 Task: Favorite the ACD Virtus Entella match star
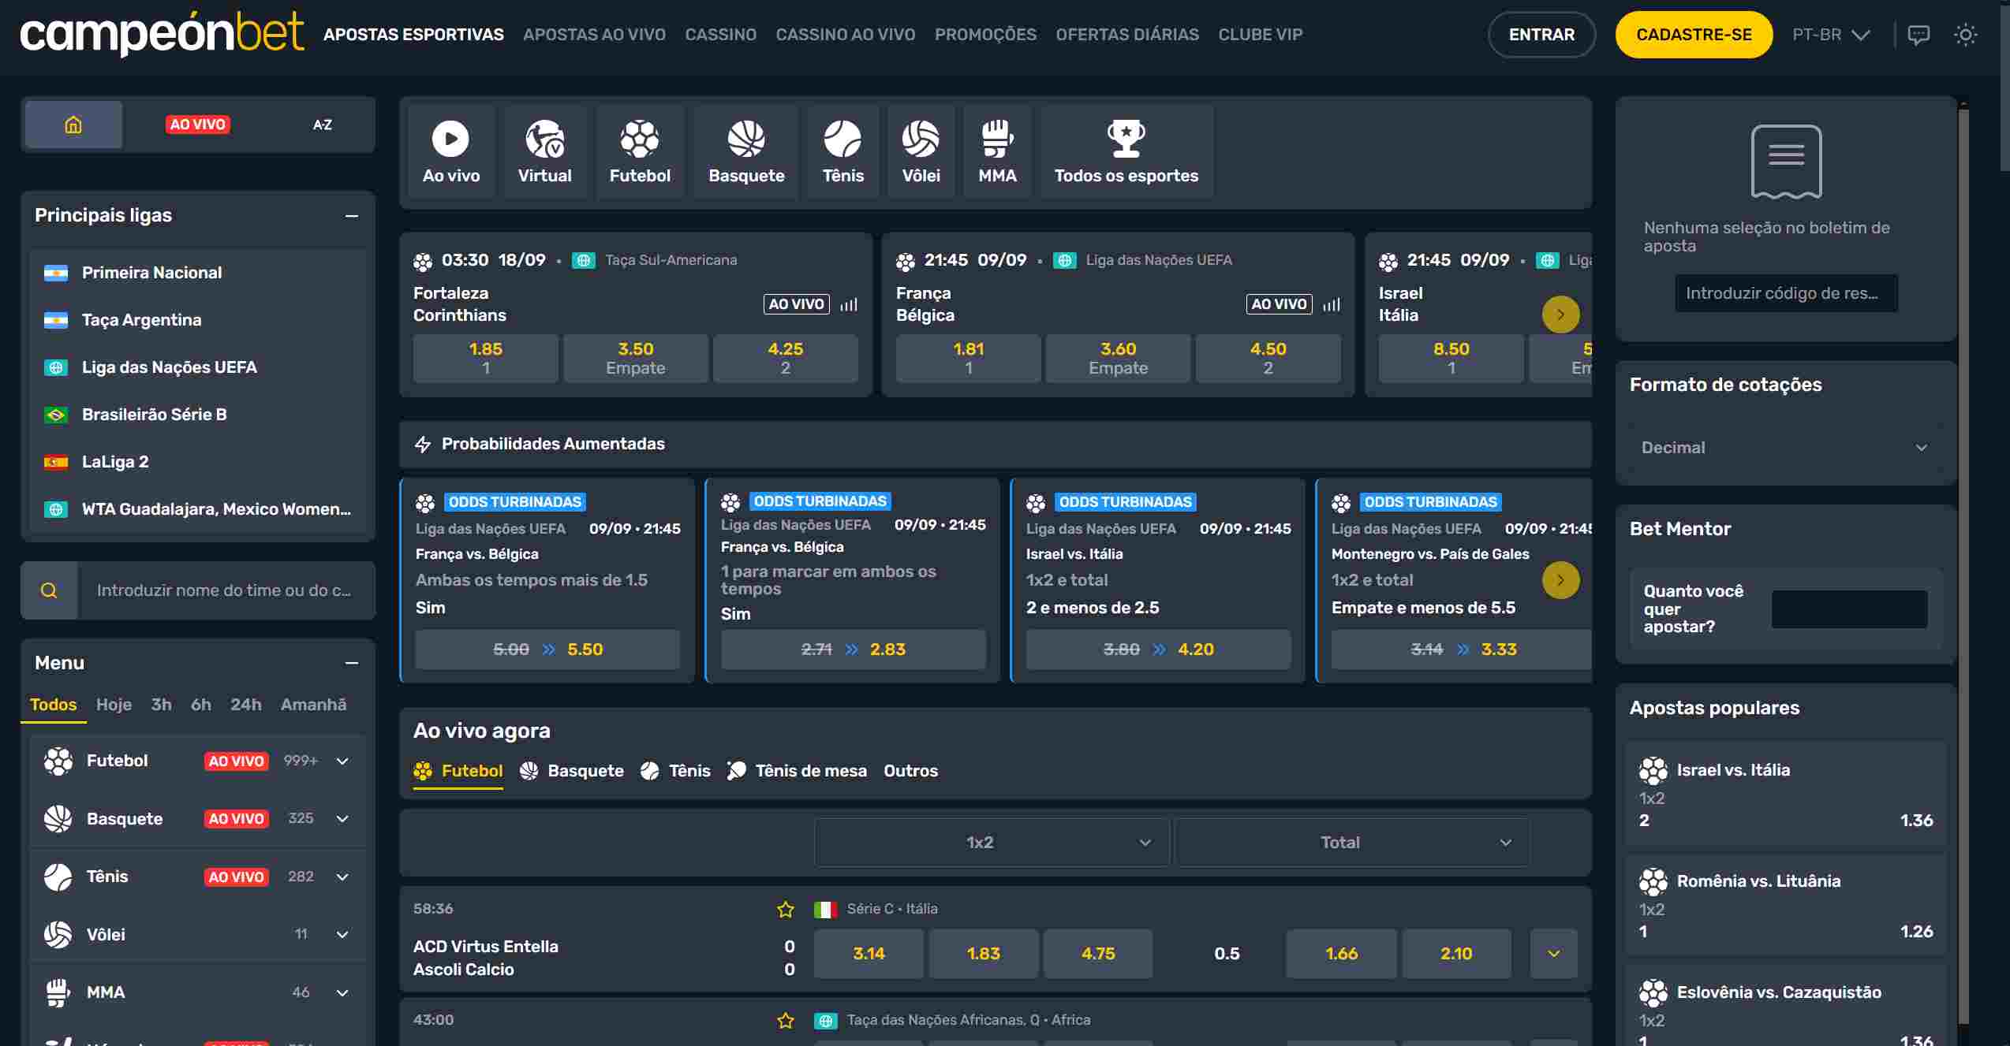click(x=785, y=910)
